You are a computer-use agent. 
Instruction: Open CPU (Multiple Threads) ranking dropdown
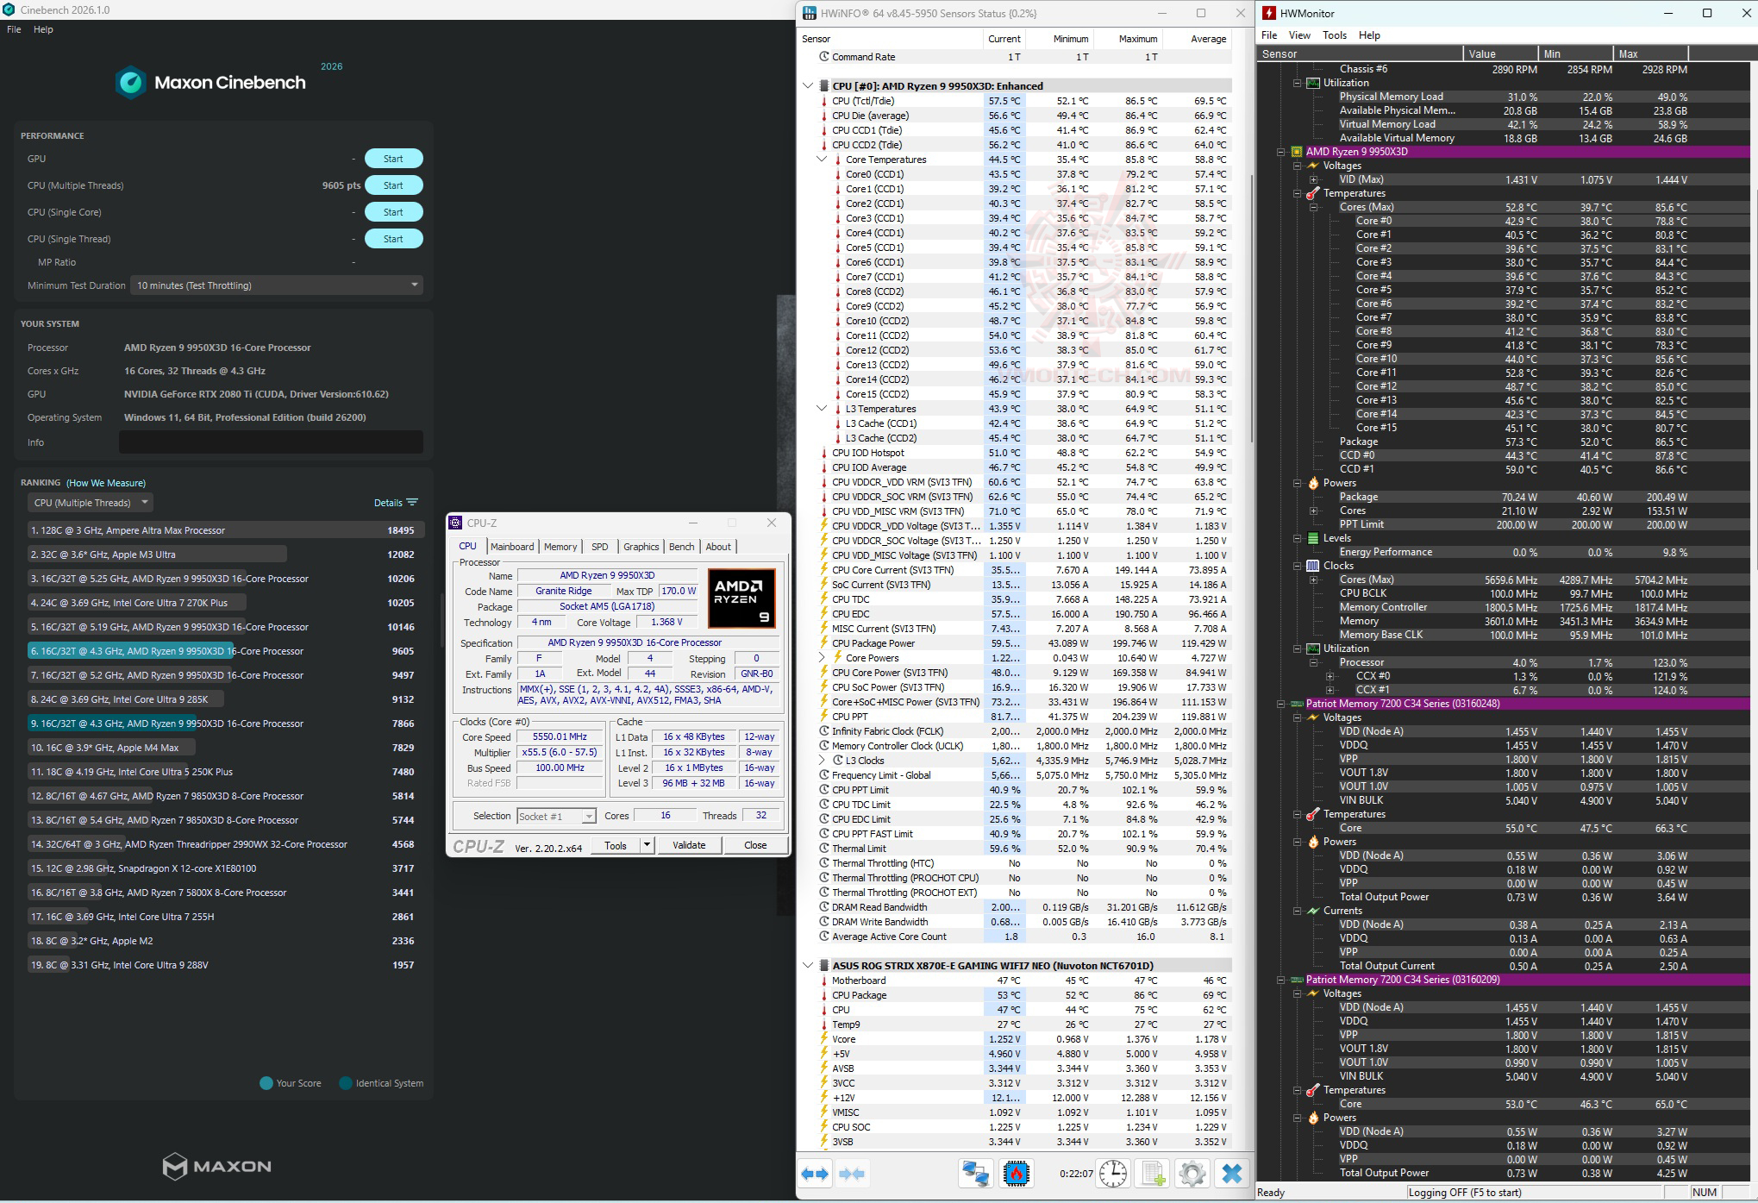[x=91, y=503]
